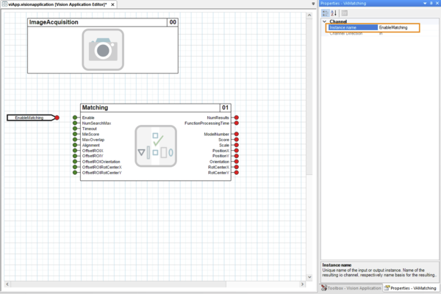This screenshot has height=294, width=441.
Task: Click the red Score output pin
Action: click(x=237, y=140)
